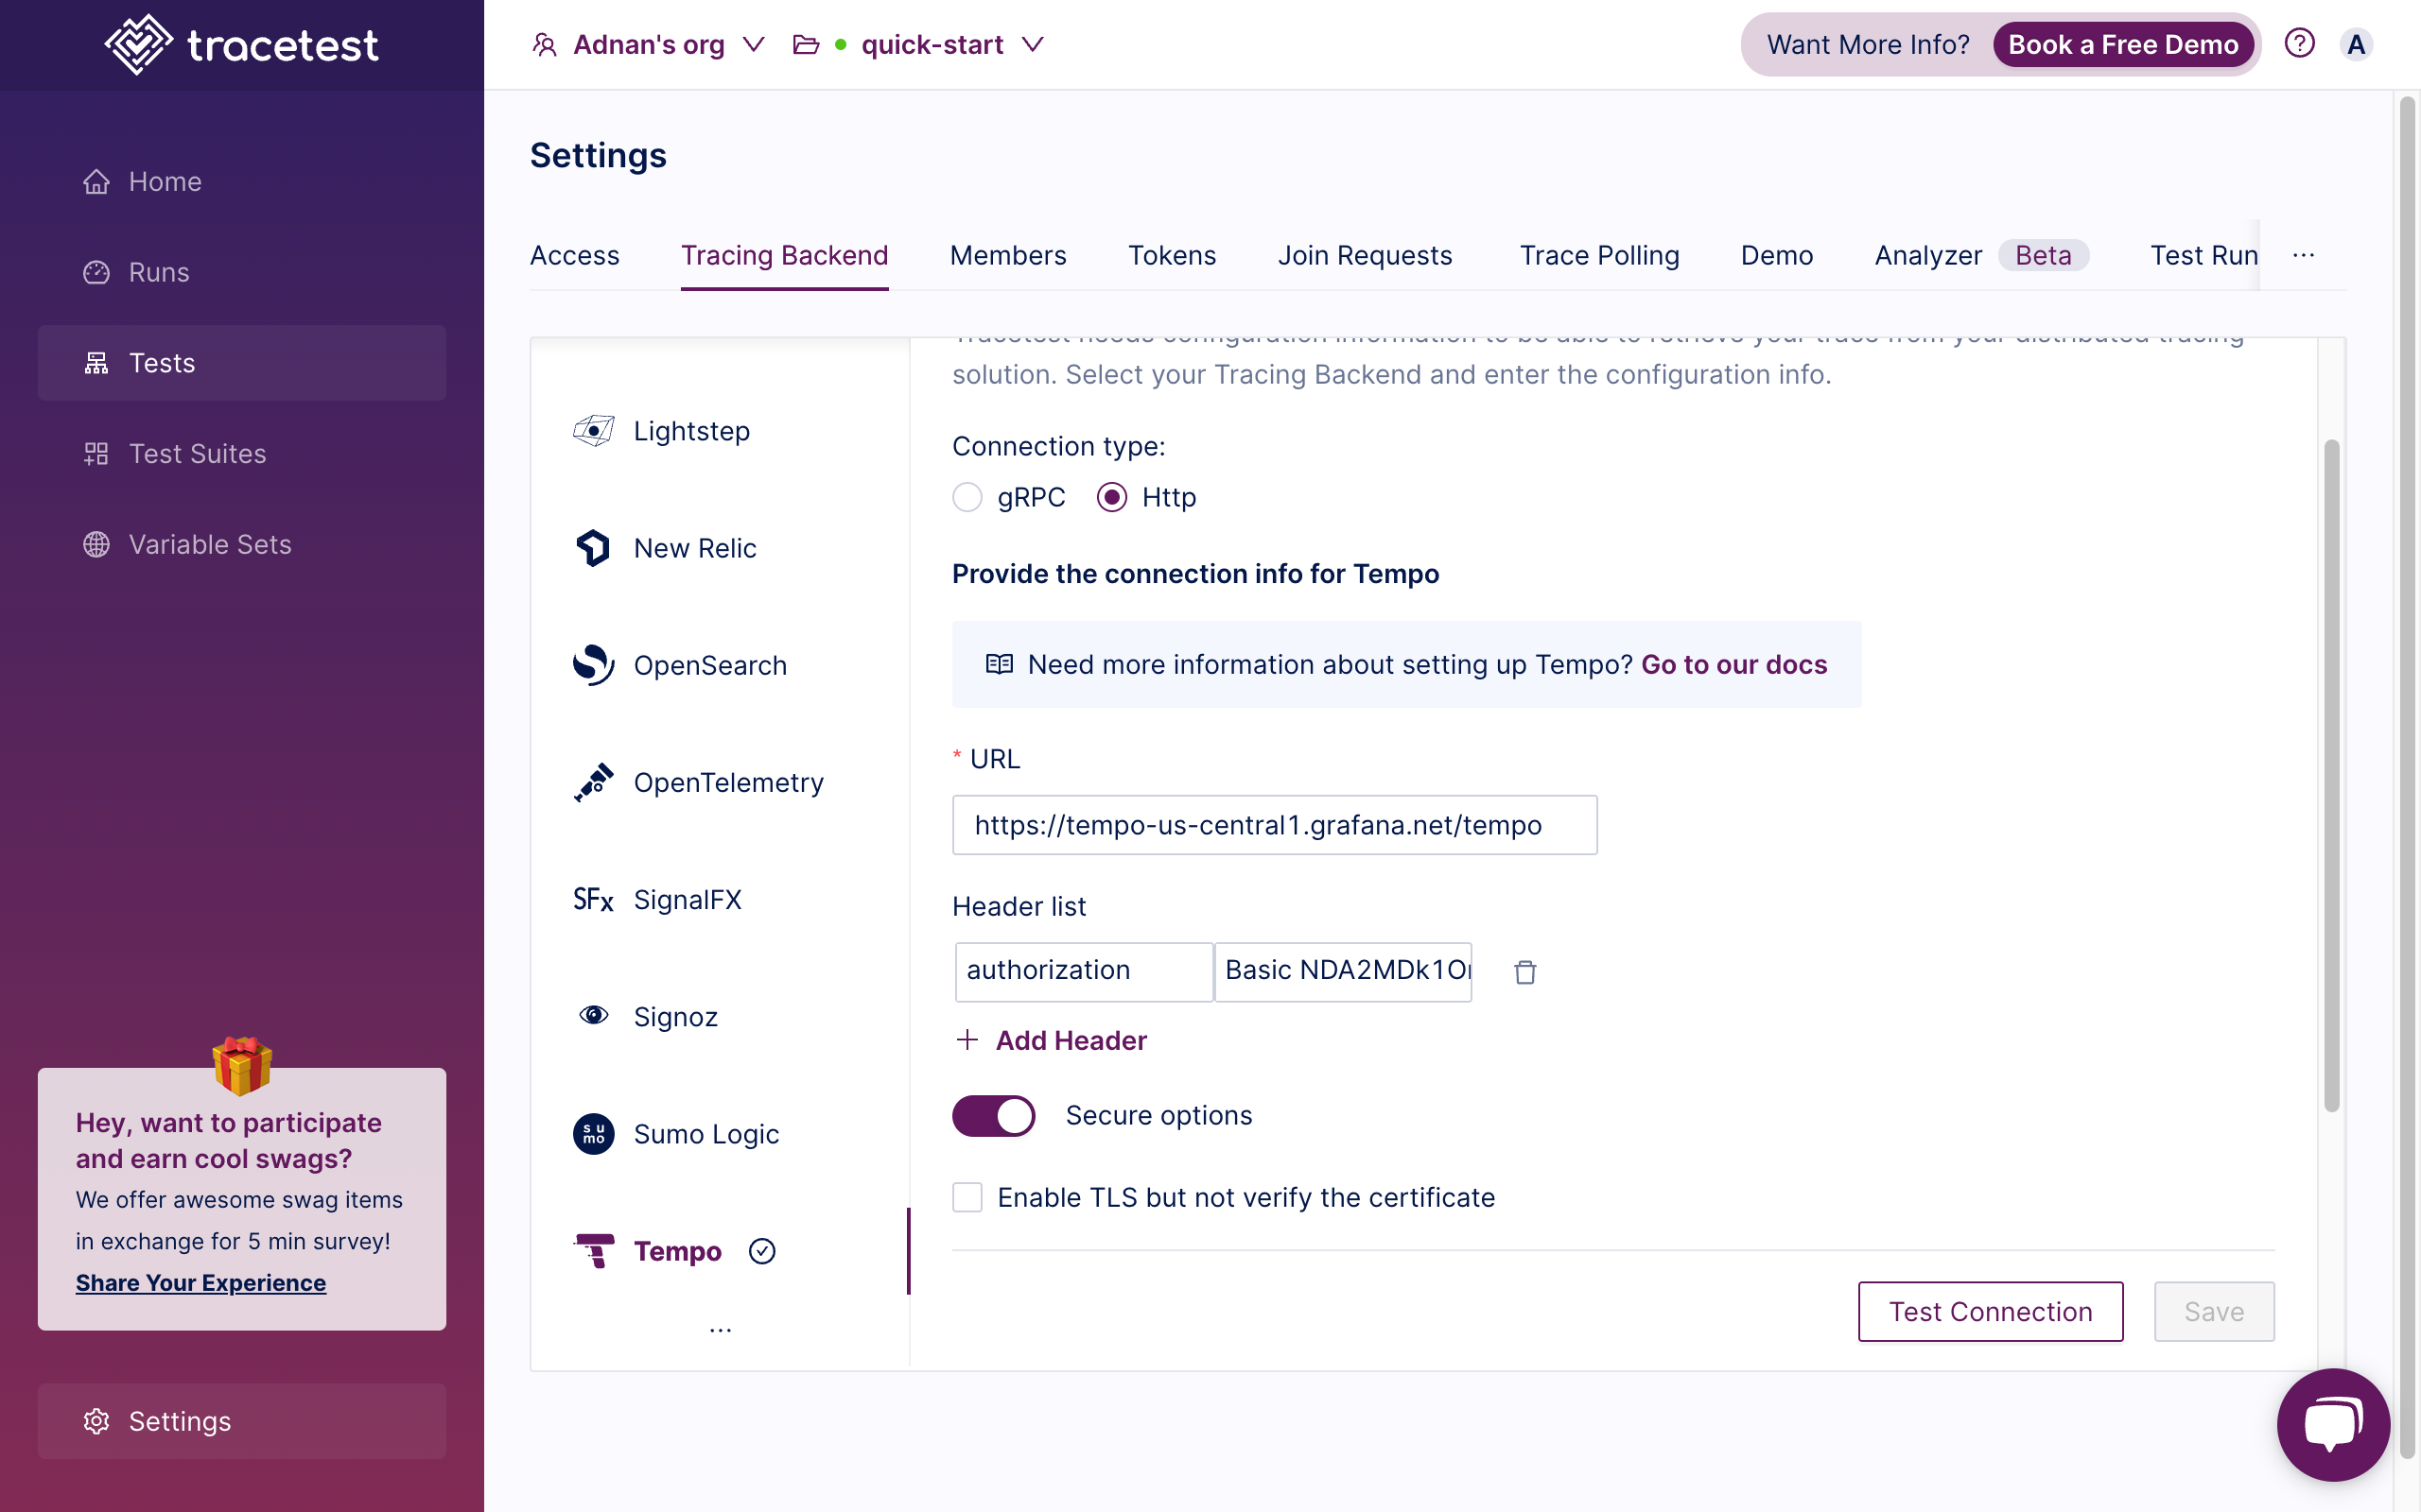The image size is (2421, 1512).
Task: Click the environment folder icon
Action: (x=806, y=45)
